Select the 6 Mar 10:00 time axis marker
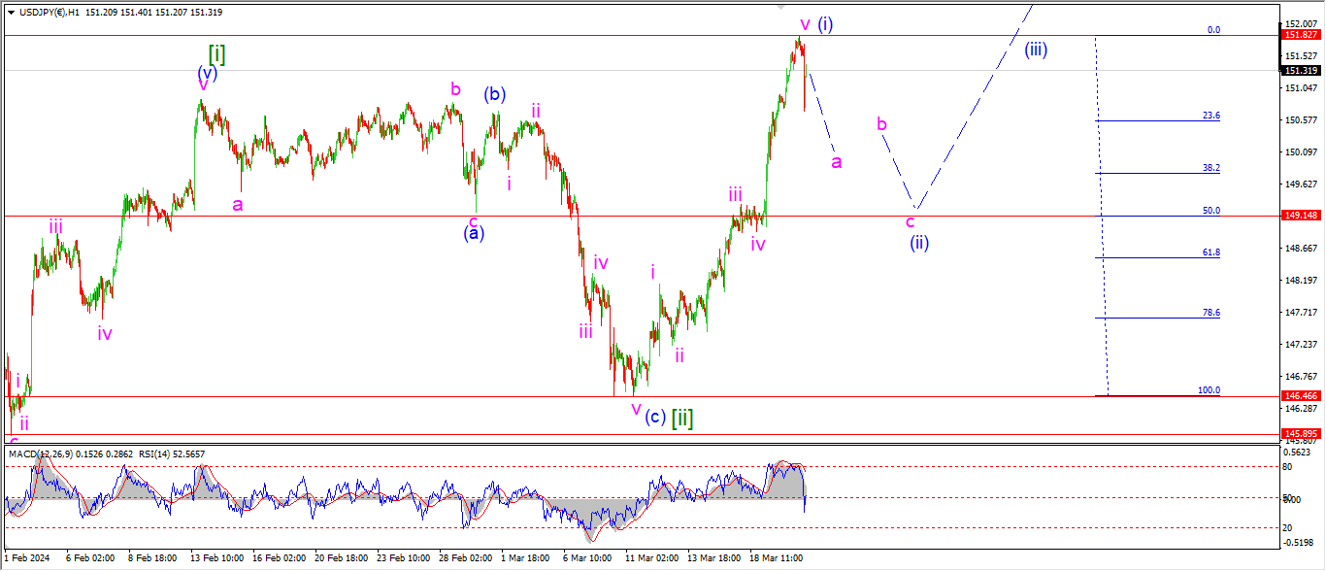Image resolution: width=1326 pixels, height=571 pixels. click(585, 559)
